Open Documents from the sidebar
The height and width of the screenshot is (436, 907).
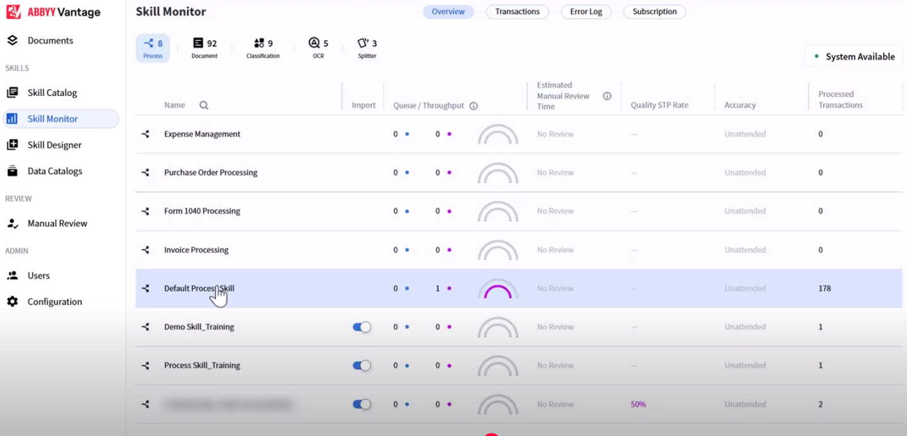click(x=50, y=40)
